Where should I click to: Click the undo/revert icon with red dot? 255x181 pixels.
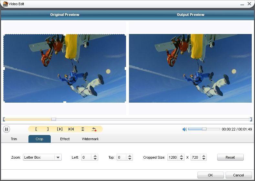(x=94, y=129)
